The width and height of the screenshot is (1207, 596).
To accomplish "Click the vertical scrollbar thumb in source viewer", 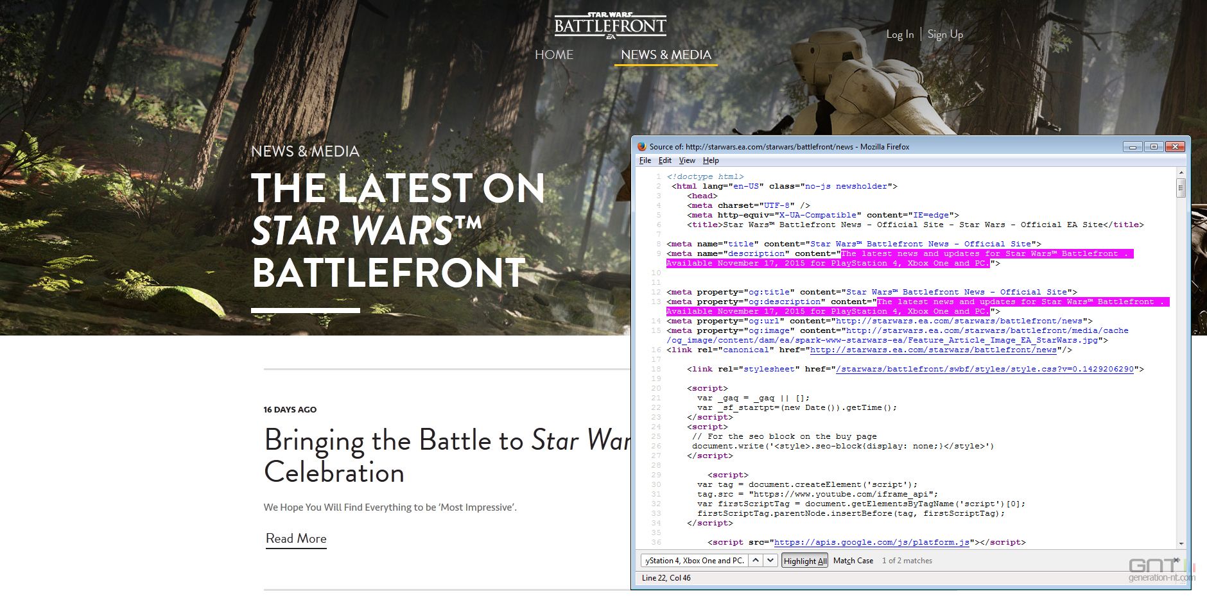I will click(x=1181, y=188).
